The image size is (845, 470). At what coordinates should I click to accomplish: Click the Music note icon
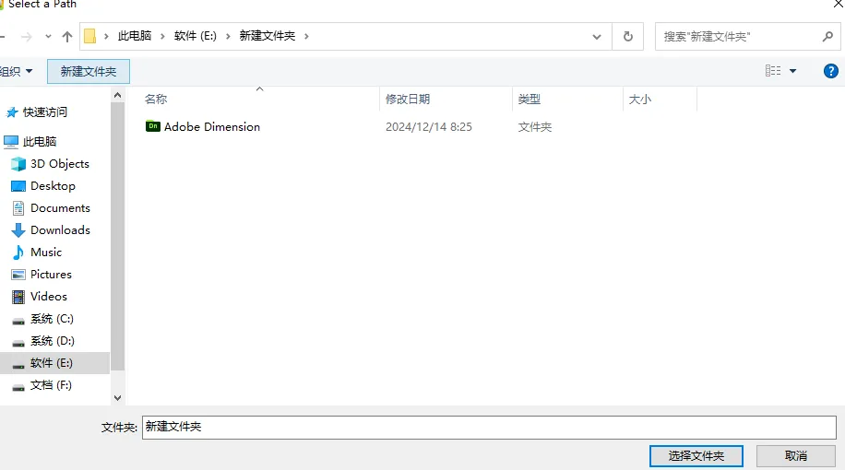(18, 252)
